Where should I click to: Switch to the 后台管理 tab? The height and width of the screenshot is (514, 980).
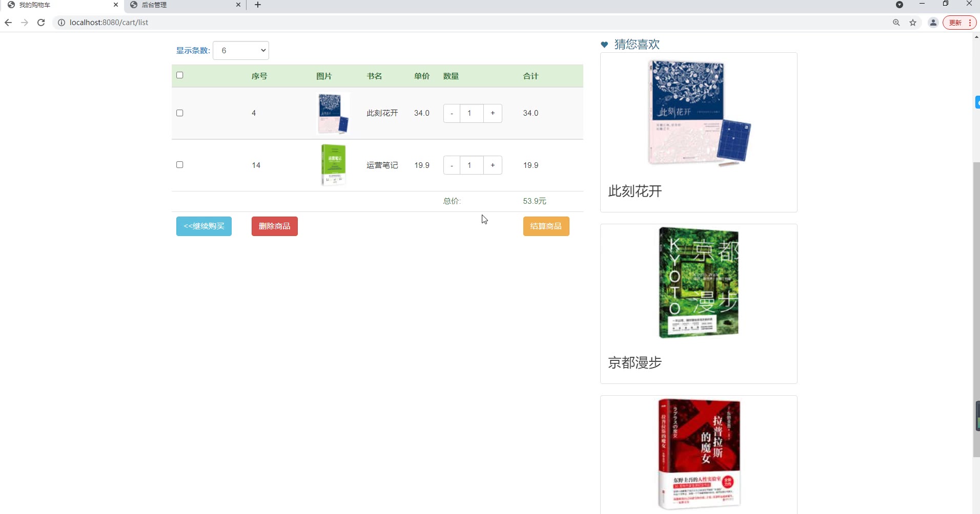coord(185,5)
